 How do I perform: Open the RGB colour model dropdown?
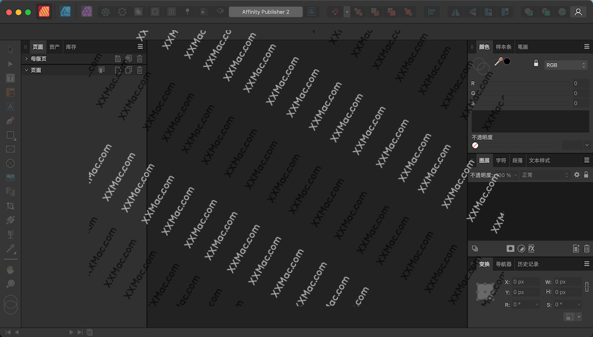tap(565, 65)
